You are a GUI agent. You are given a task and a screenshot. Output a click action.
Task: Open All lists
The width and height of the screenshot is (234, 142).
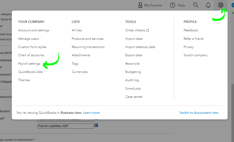(77, 30)
